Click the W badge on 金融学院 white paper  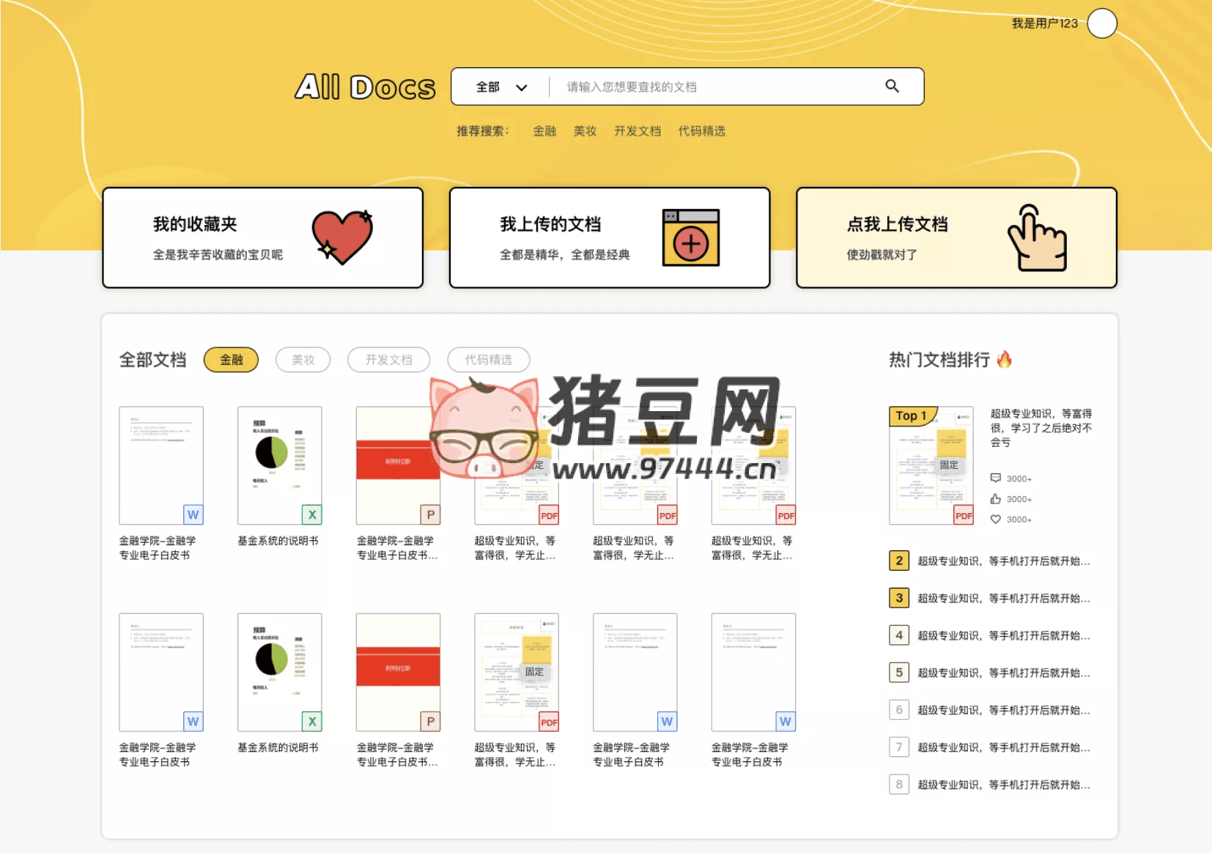(x=193, y=515)
